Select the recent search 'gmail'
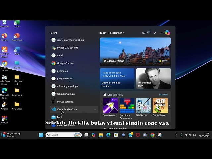The image size is (212, 159). pos(74,55)
